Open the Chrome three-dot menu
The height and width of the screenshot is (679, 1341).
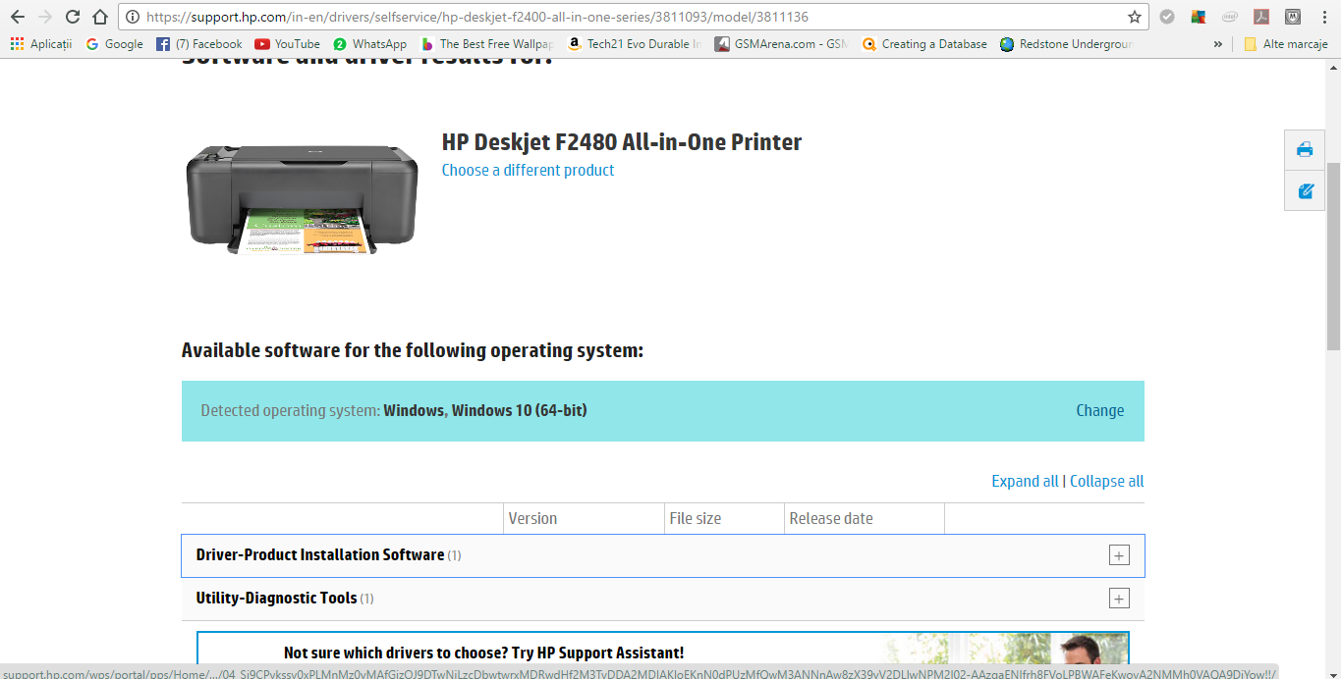(1323, 17)
